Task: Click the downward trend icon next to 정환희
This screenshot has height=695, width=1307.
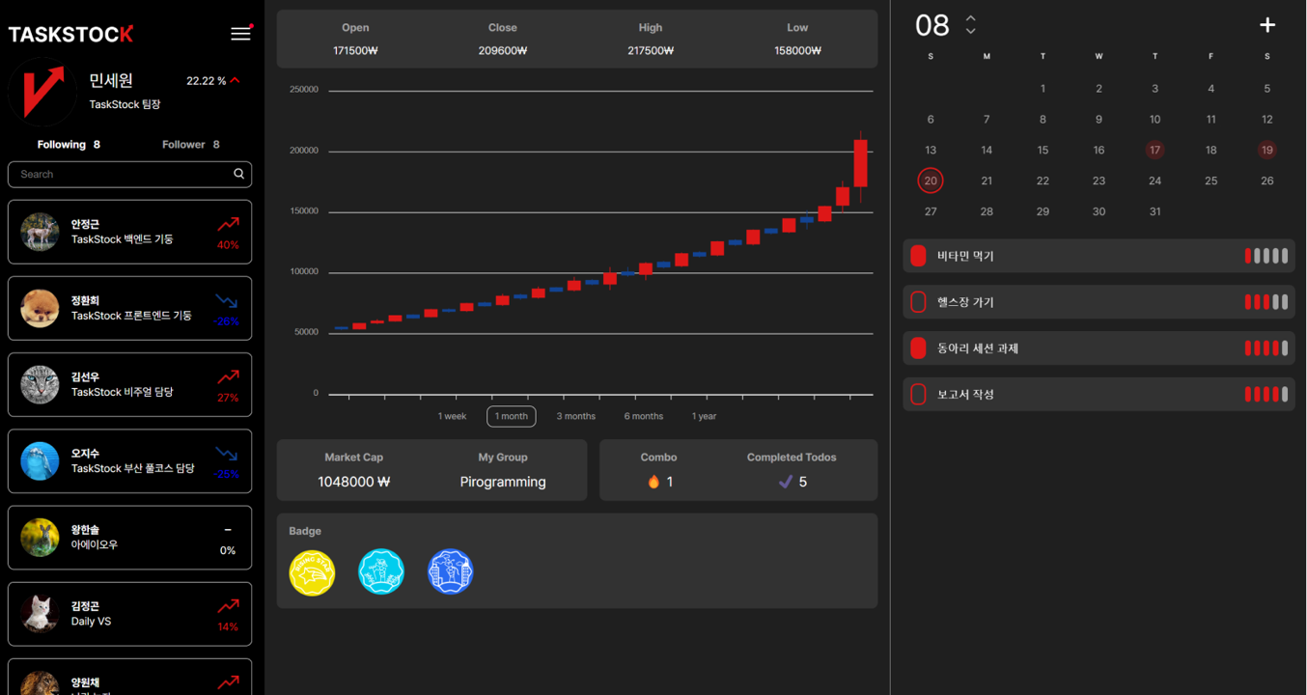Action: coord(228,301)
